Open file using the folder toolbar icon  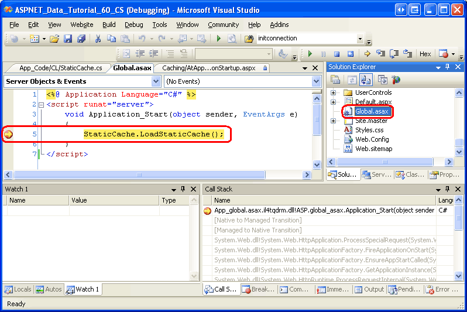[x=54, y=39]
